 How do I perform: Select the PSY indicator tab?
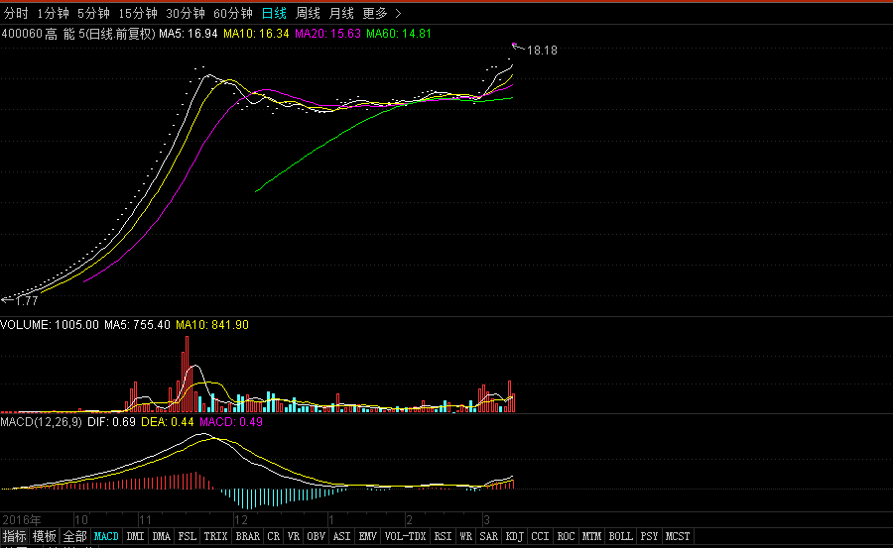pos(649,536)
